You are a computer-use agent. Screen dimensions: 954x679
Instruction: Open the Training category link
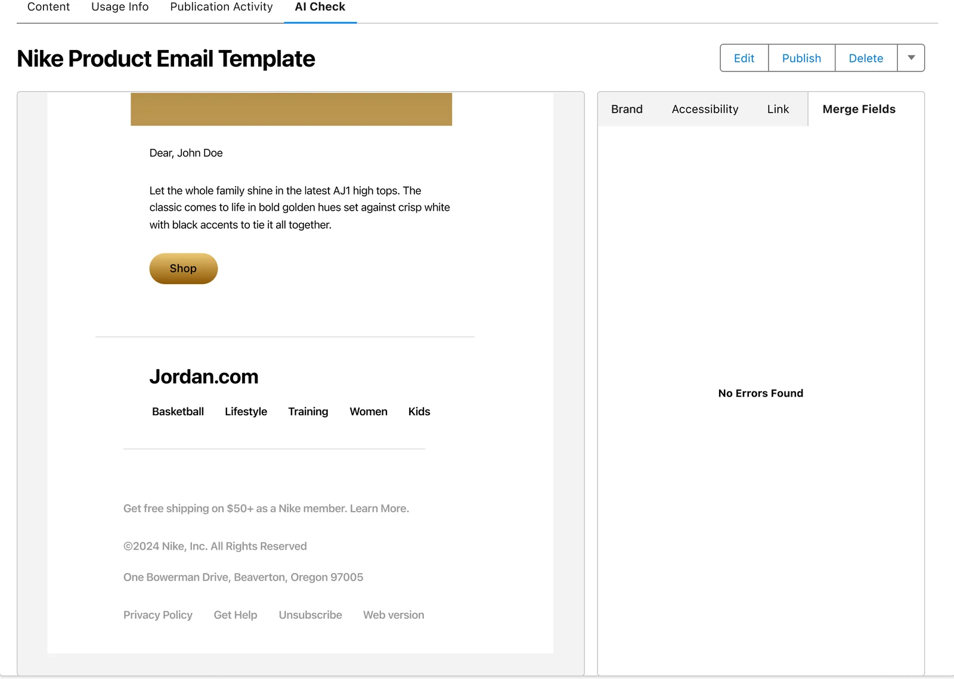pos(308,412)
